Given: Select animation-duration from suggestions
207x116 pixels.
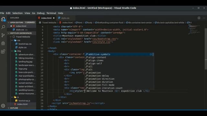Looking at the screenshot, I should (x=119, y=82).
